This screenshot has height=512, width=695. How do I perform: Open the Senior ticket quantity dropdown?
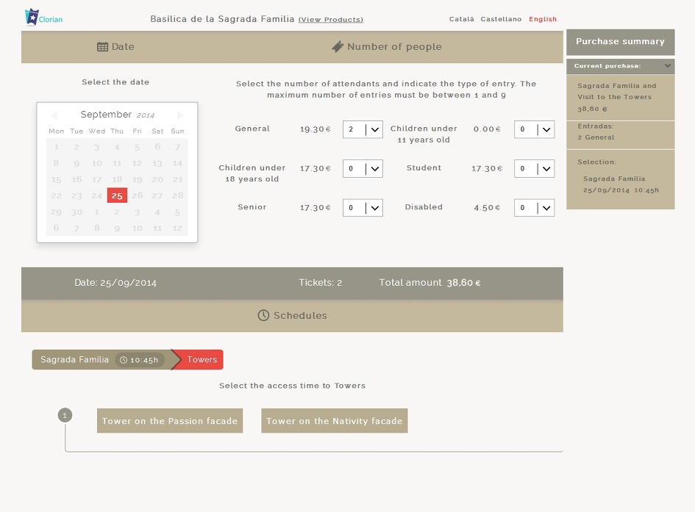pyautogui.click(x=363, y=208)
